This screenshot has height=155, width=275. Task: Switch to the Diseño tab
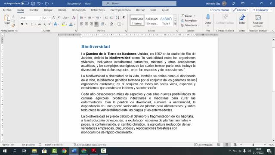pos(62,10)
